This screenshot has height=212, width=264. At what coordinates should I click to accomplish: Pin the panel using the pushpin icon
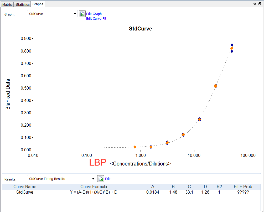click(254, 4)
